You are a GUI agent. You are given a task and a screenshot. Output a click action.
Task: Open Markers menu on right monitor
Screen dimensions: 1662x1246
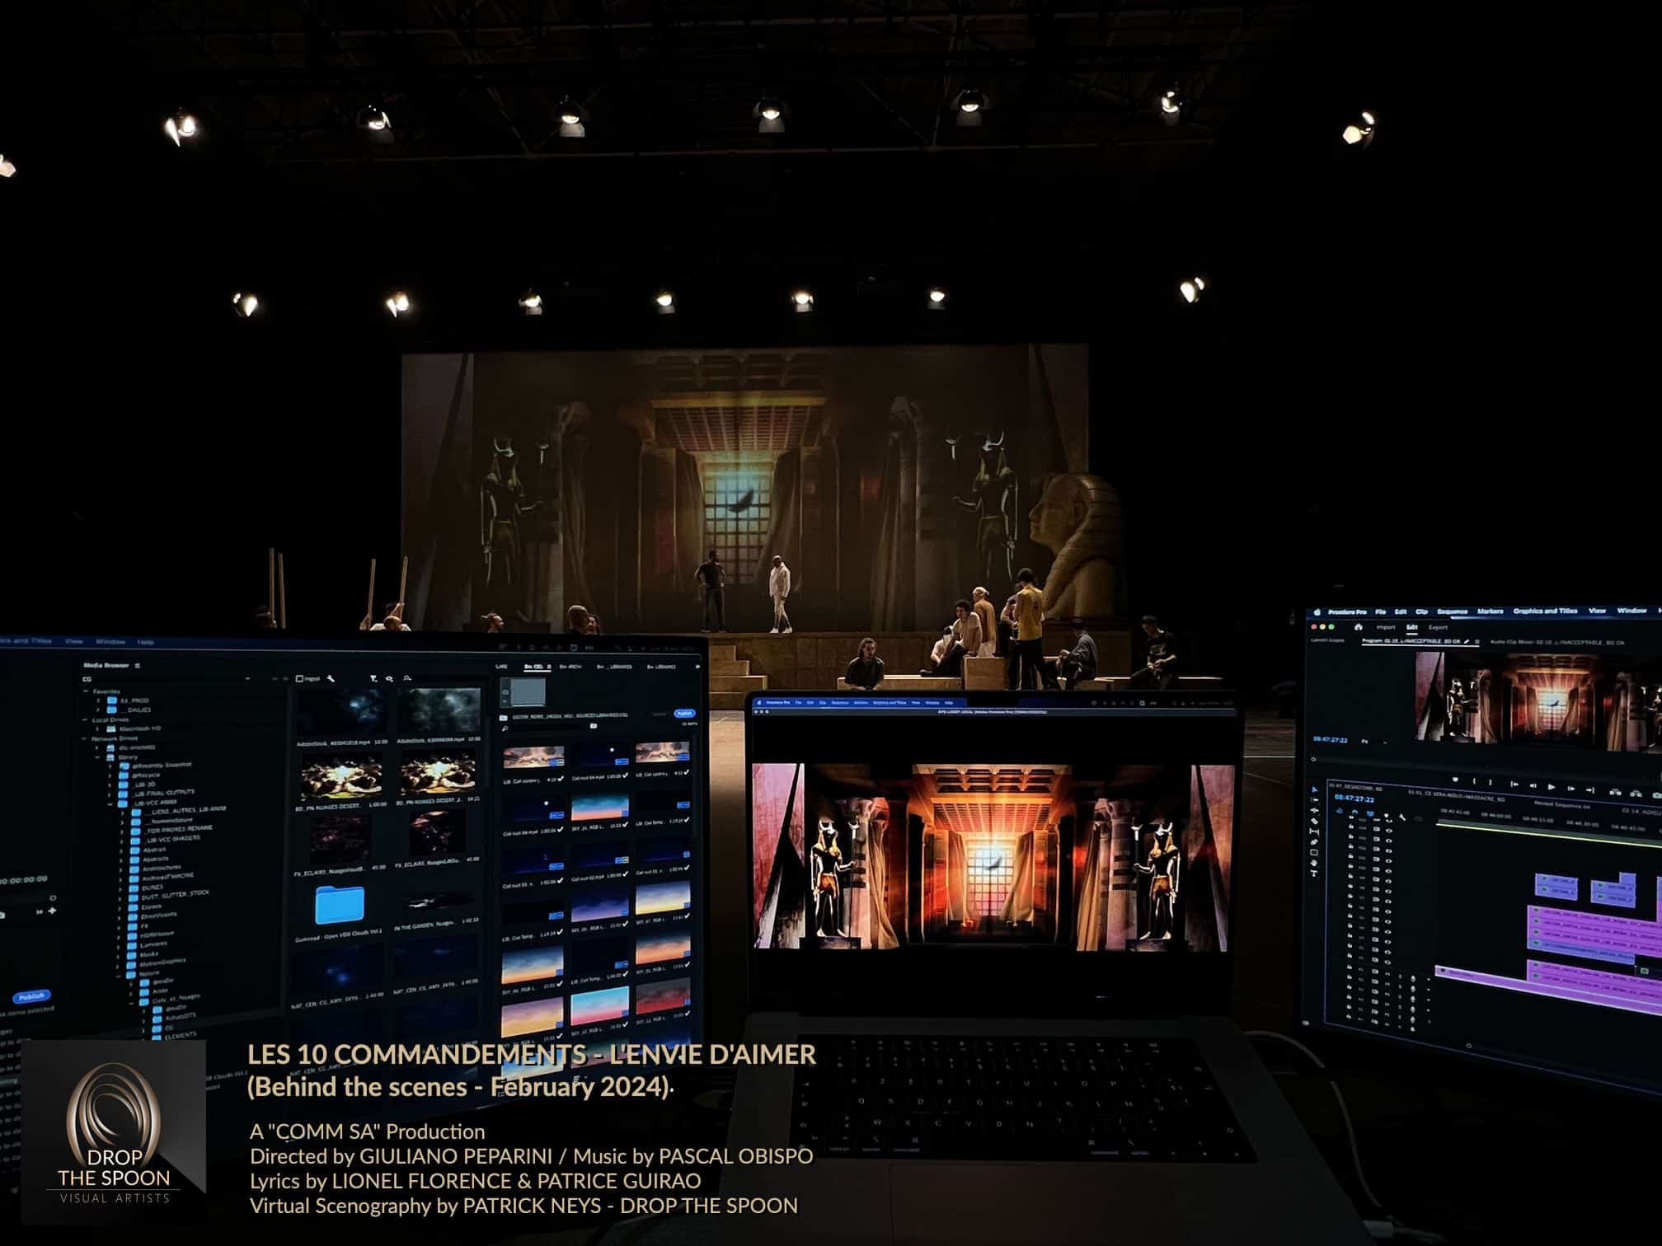(x=1491, y=611)
